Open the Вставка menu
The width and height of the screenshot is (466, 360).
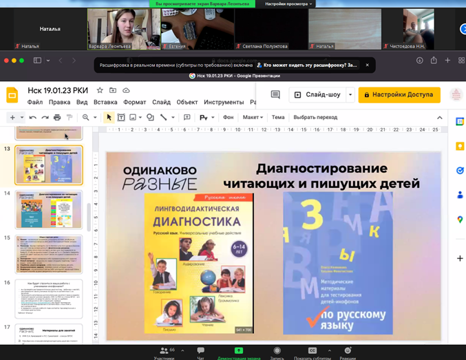point(105,103)
